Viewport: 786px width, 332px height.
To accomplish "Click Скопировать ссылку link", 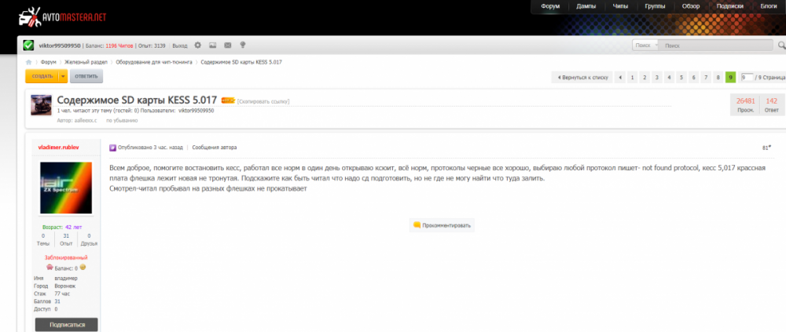I will [x=263, y=101].
